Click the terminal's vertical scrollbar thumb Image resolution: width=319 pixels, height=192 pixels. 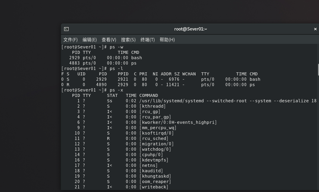pos(318,69)
